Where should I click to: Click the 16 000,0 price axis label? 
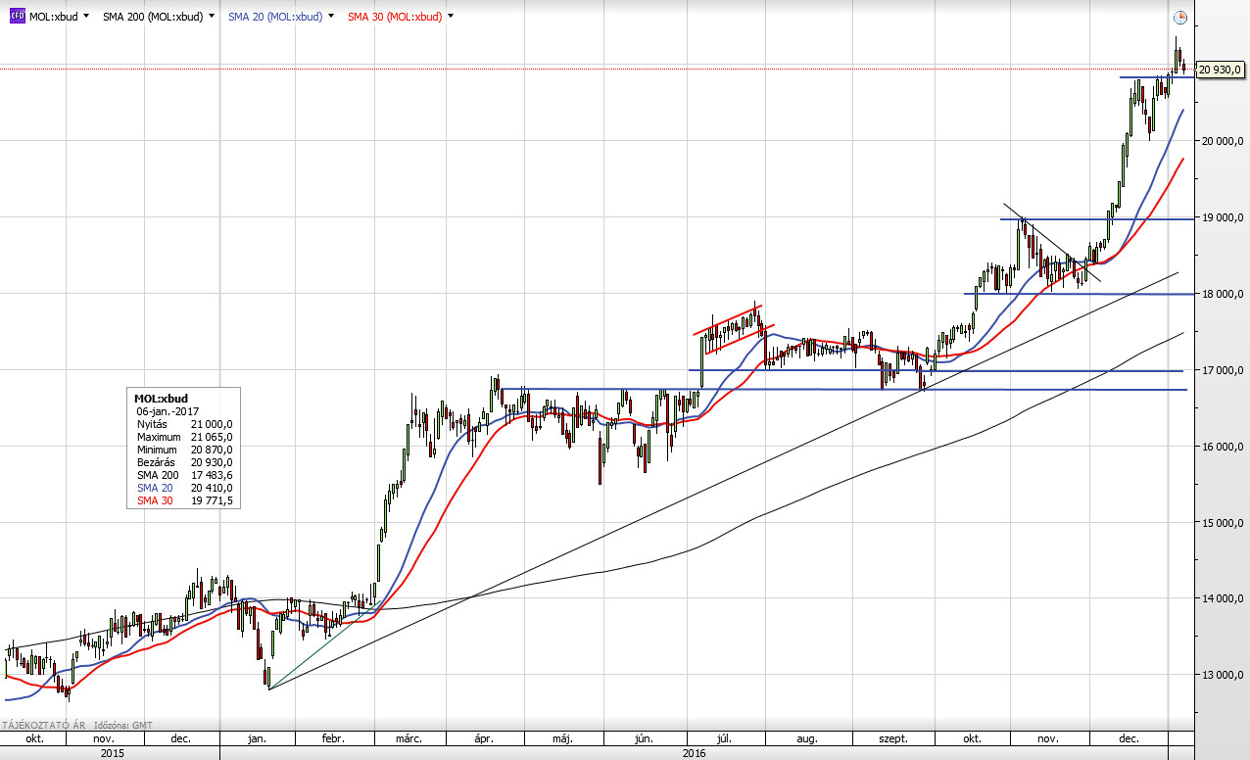[x=1221, y=447]
